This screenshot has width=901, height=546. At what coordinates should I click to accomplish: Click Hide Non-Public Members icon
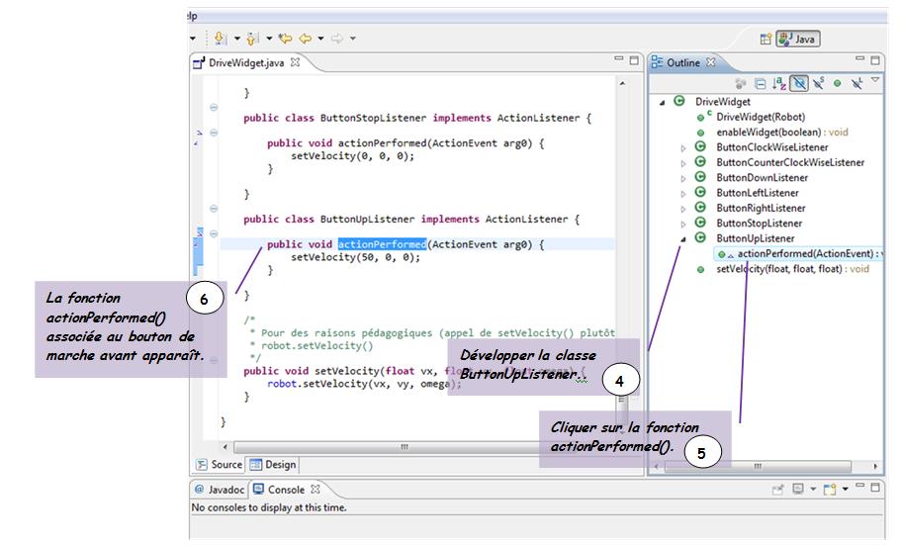837,85
